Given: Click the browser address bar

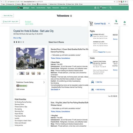Looking at the screenshot, I should 60,2.
